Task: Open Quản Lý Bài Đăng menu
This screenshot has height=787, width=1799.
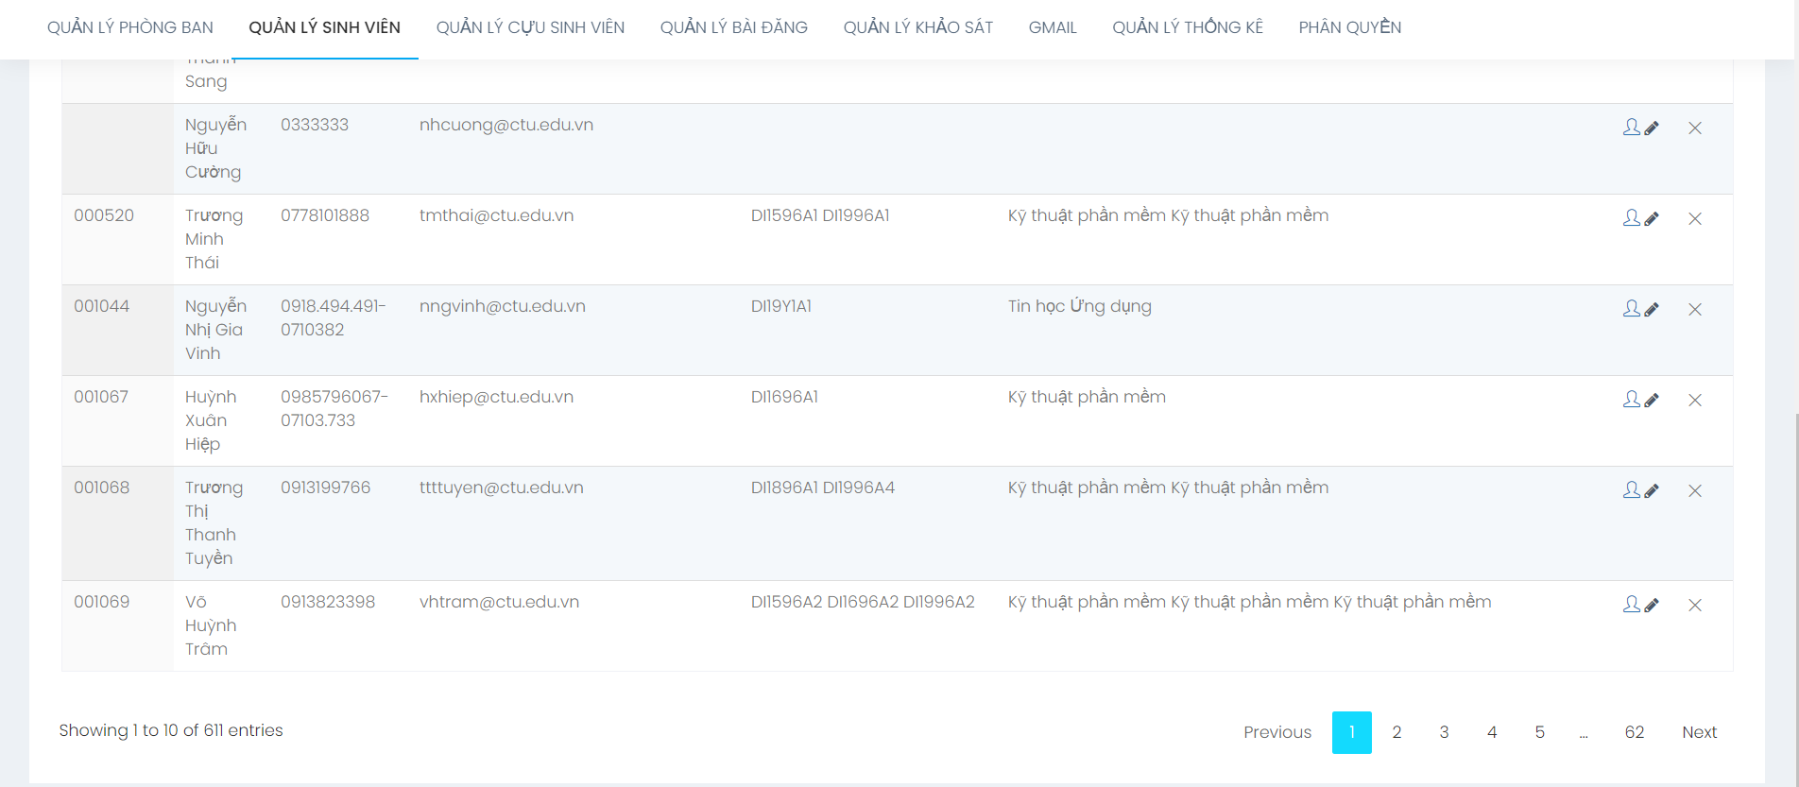Action: coord(733,27)
